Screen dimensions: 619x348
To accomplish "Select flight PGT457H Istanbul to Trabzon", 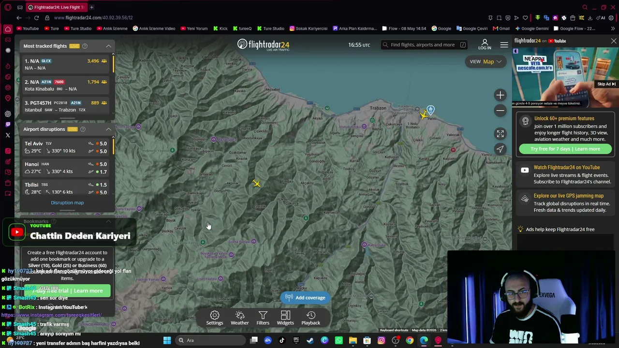I will (x=67, y=106).
